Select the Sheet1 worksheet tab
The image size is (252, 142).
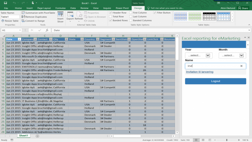(x=23, y=136)
